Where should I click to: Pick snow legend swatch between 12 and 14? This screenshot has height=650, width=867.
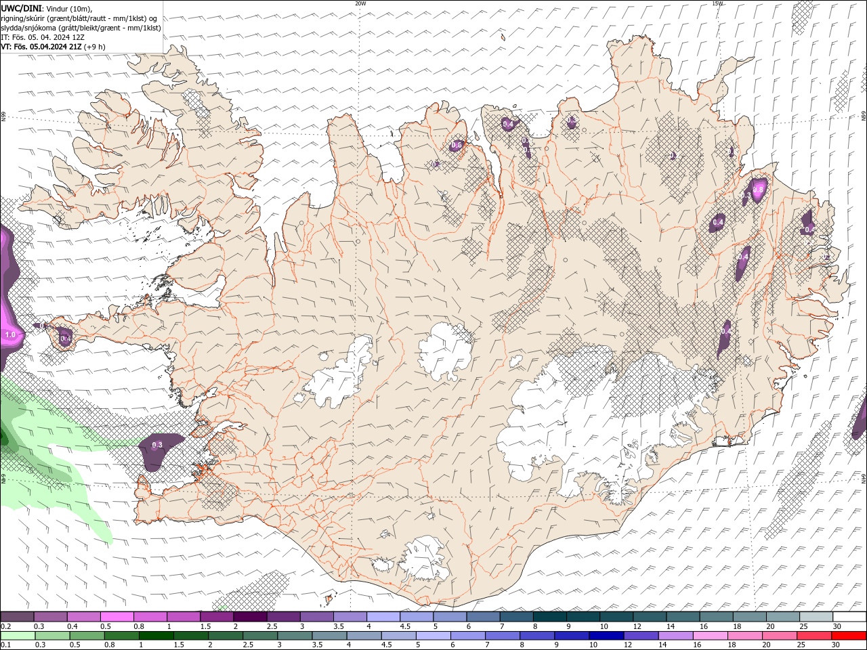(650, 617)
